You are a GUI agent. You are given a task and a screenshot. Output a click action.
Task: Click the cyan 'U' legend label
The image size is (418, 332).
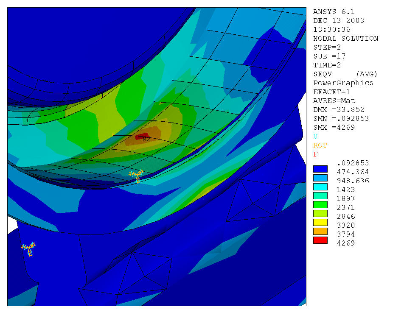pos(315,137)
